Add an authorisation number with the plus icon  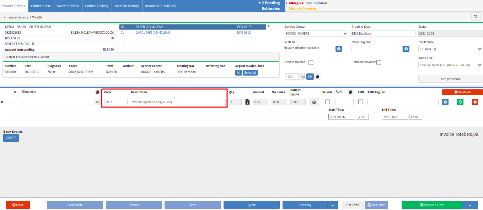(339, 49)
